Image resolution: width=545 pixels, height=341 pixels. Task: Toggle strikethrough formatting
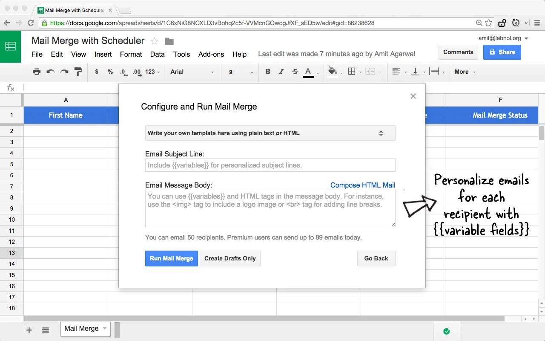[295, 72]
